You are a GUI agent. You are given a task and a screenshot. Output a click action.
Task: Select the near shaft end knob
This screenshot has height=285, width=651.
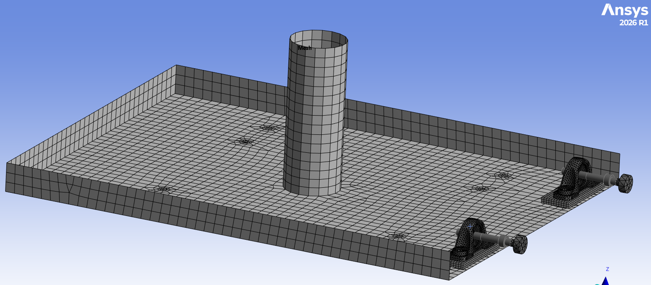[520, 244]
